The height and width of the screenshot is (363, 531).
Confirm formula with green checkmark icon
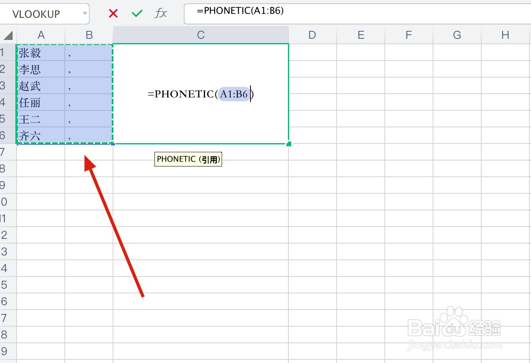click(137, 14)
